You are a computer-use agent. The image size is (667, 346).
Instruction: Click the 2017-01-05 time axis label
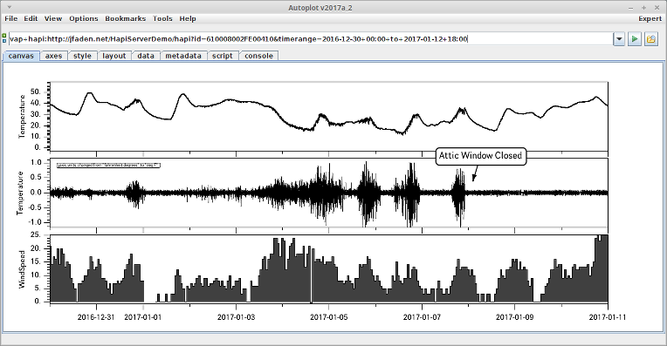[329, 317]
